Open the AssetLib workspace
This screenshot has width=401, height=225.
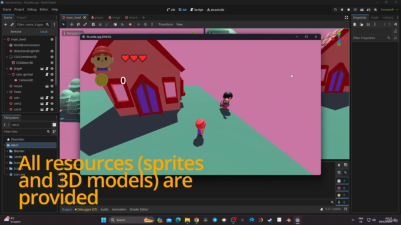tap(216, 10)
